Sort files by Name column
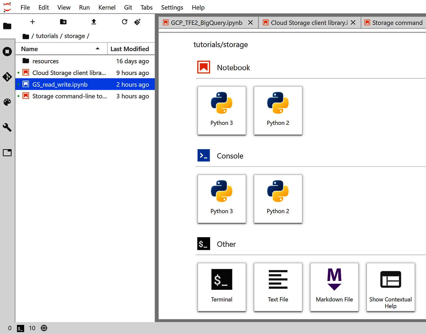Viewport: 426px width, 334px height. click(x=61, y=49)
